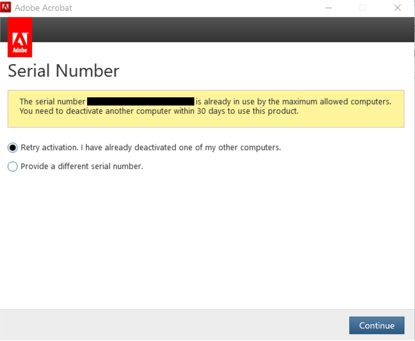Choose the Provide a different serial number radio

tap(13, 166)
